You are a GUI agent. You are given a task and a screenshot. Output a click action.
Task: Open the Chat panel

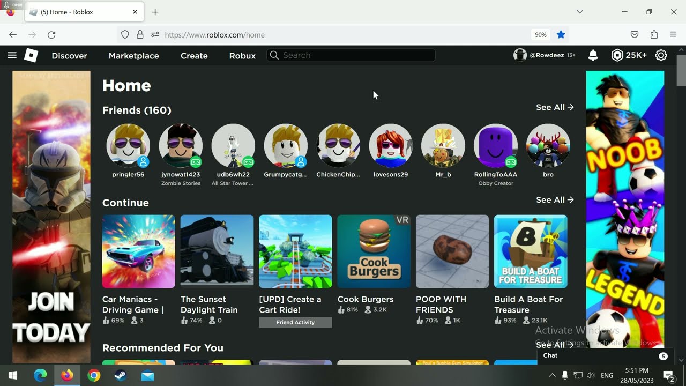tap(604, 355)
